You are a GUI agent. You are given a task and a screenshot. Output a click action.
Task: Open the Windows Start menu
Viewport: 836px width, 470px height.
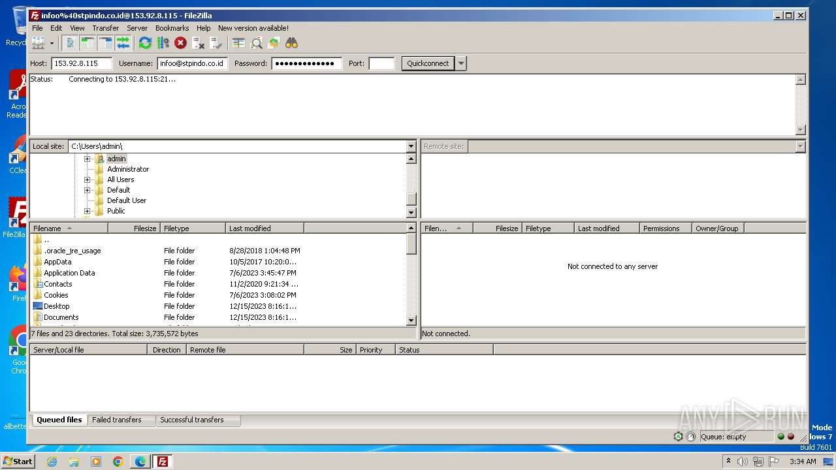18,461
